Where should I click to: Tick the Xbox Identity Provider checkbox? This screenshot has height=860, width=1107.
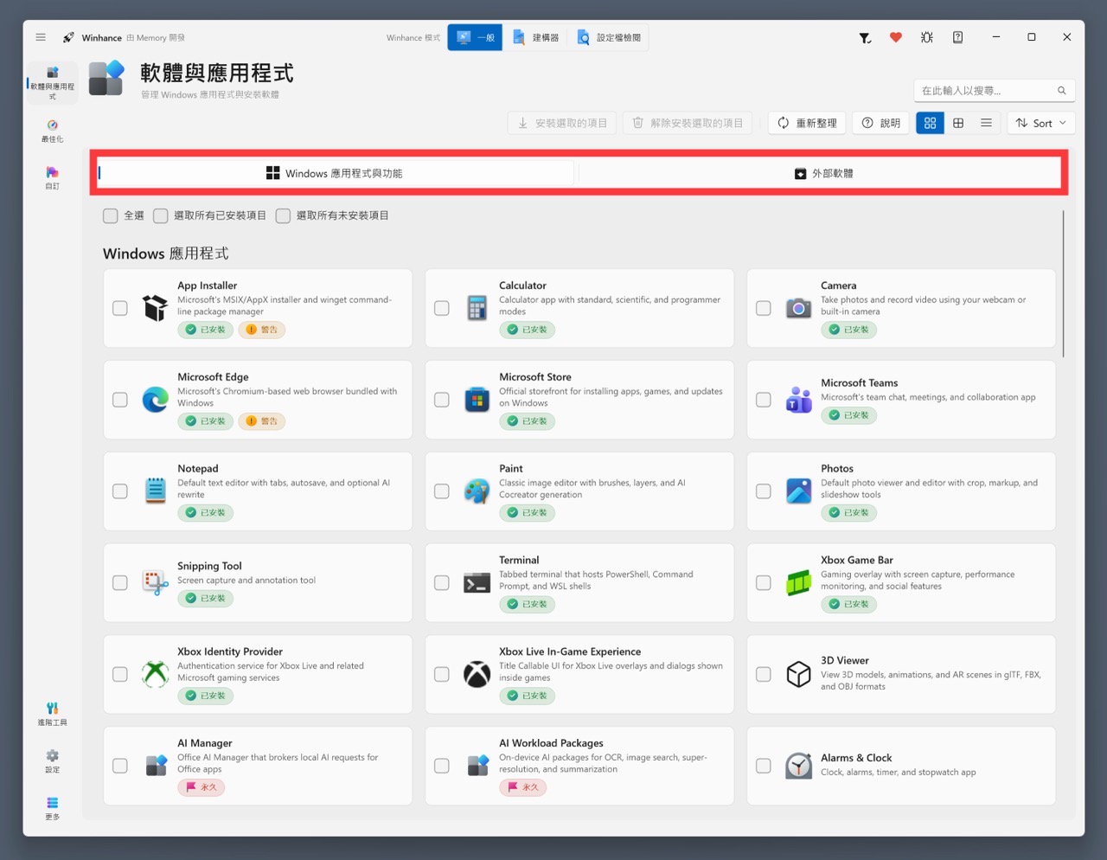point(120,674)
